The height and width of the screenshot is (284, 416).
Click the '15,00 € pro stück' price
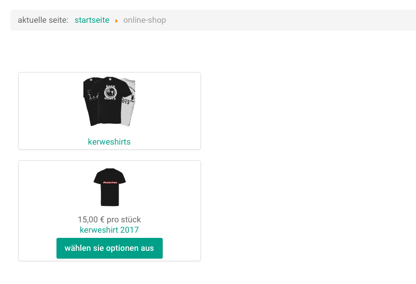point(109,219)
